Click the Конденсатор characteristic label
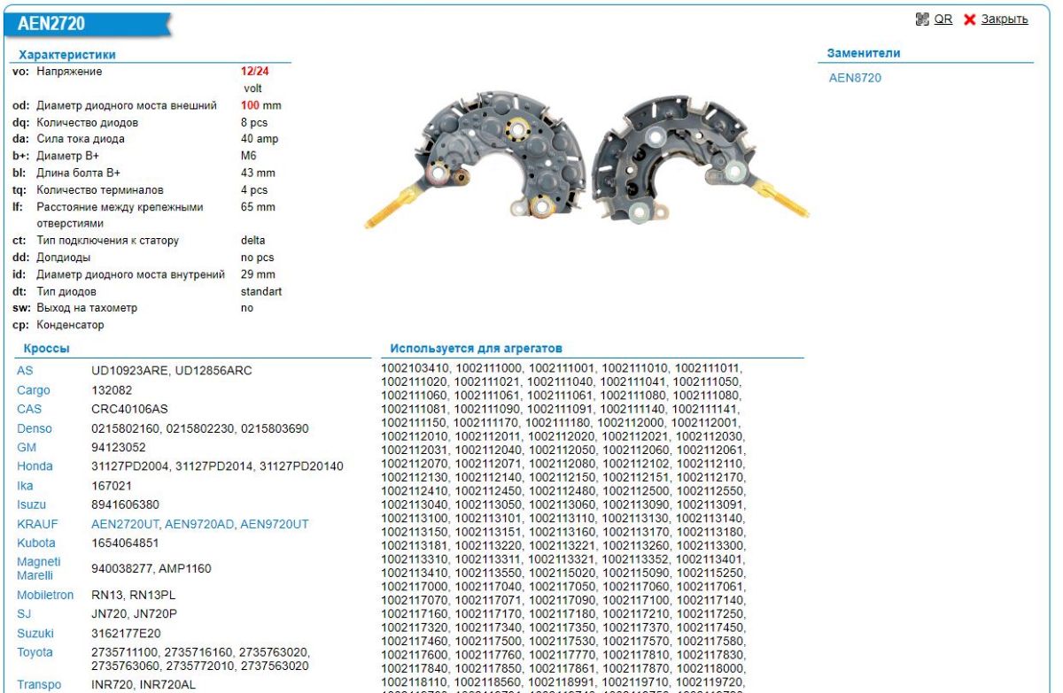1063x693 pixels. pyautogui.click(x=70, y=325)
